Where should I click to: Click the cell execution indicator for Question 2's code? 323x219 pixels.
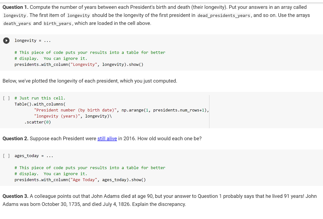[x=6, y=155]
